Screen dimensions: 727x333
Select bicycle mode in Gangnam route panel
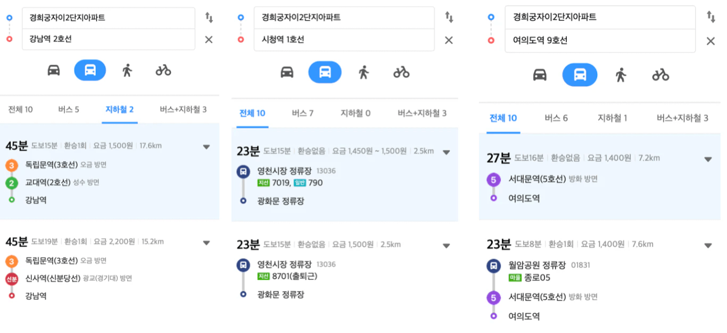point(164,71)
